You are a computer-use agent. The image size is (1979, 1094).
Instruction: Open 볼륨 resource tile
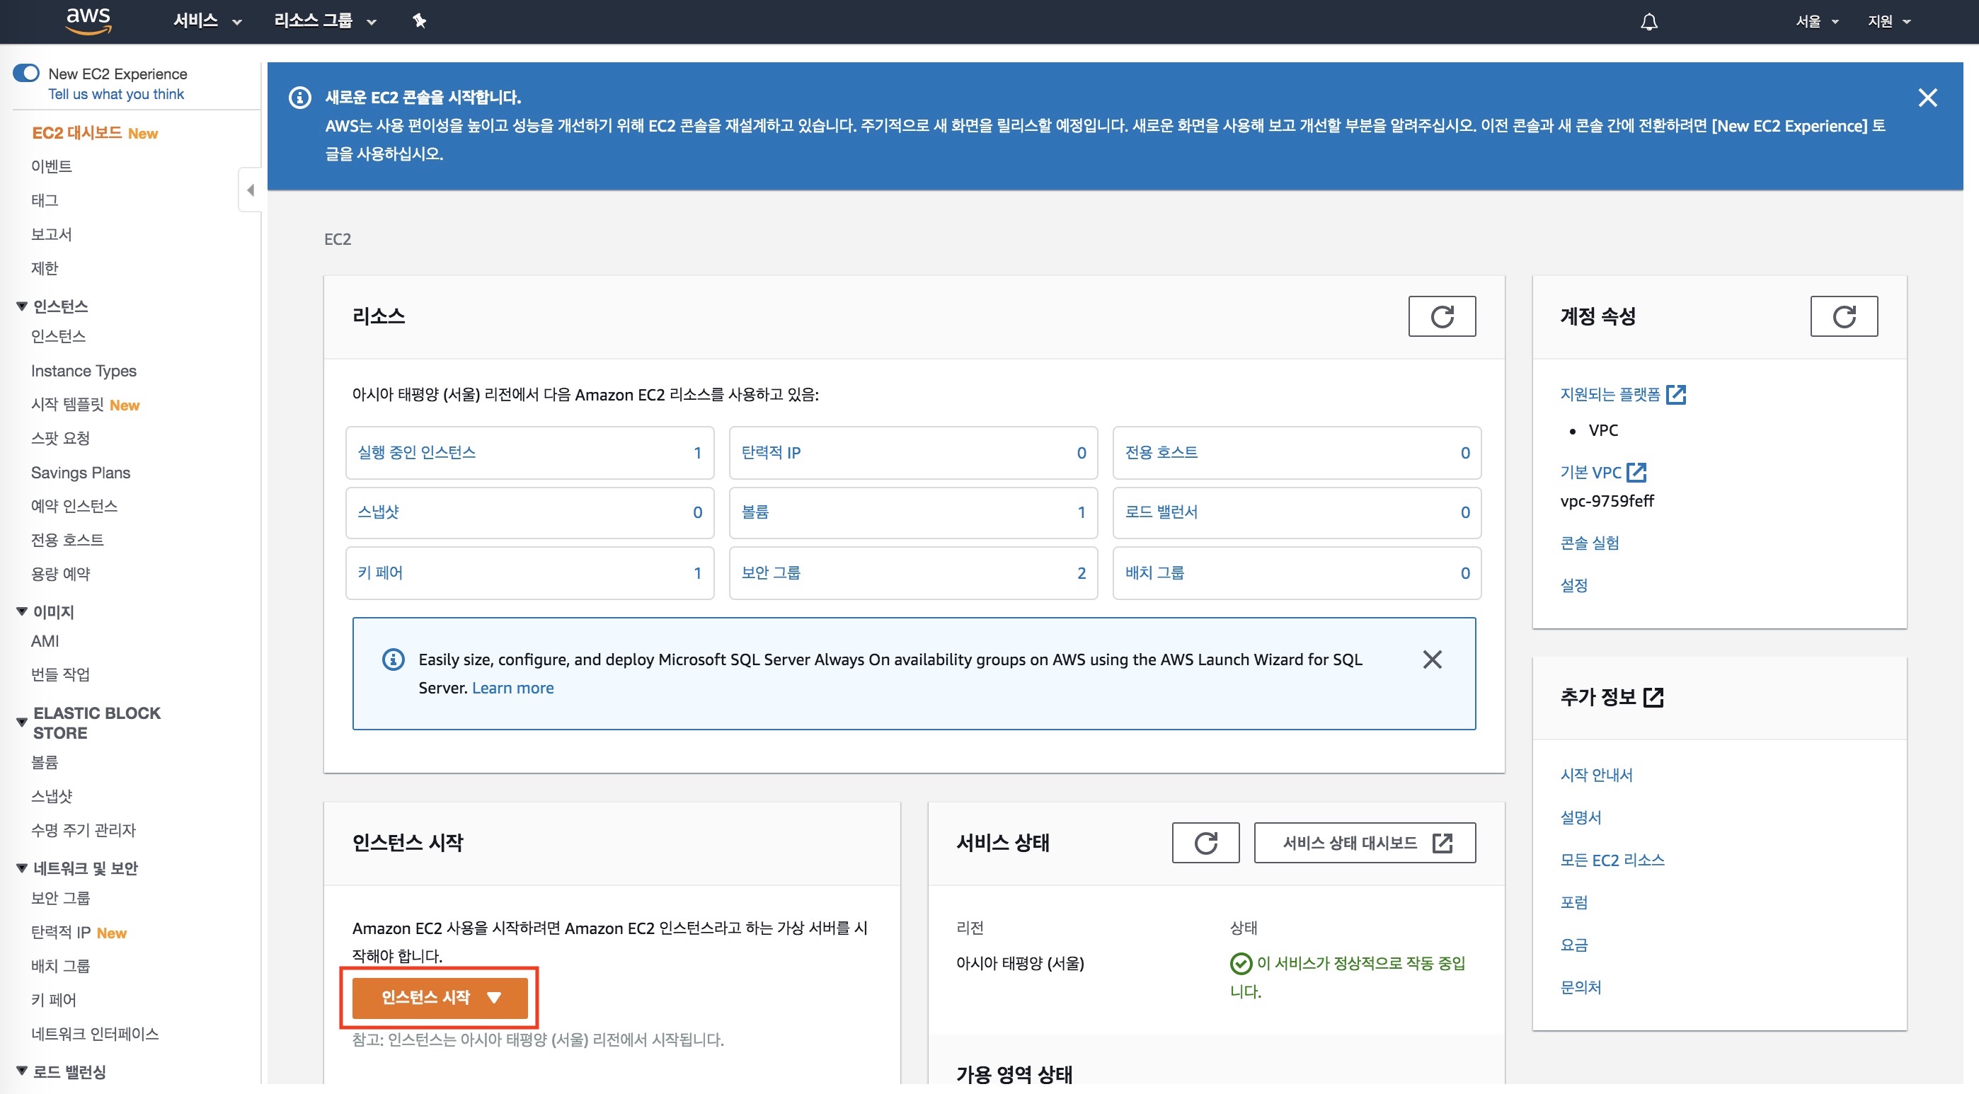point(914,512)
